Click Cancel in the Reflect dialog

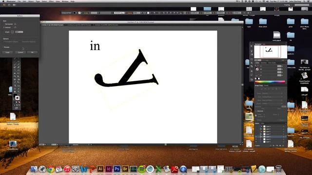point(20,52)
